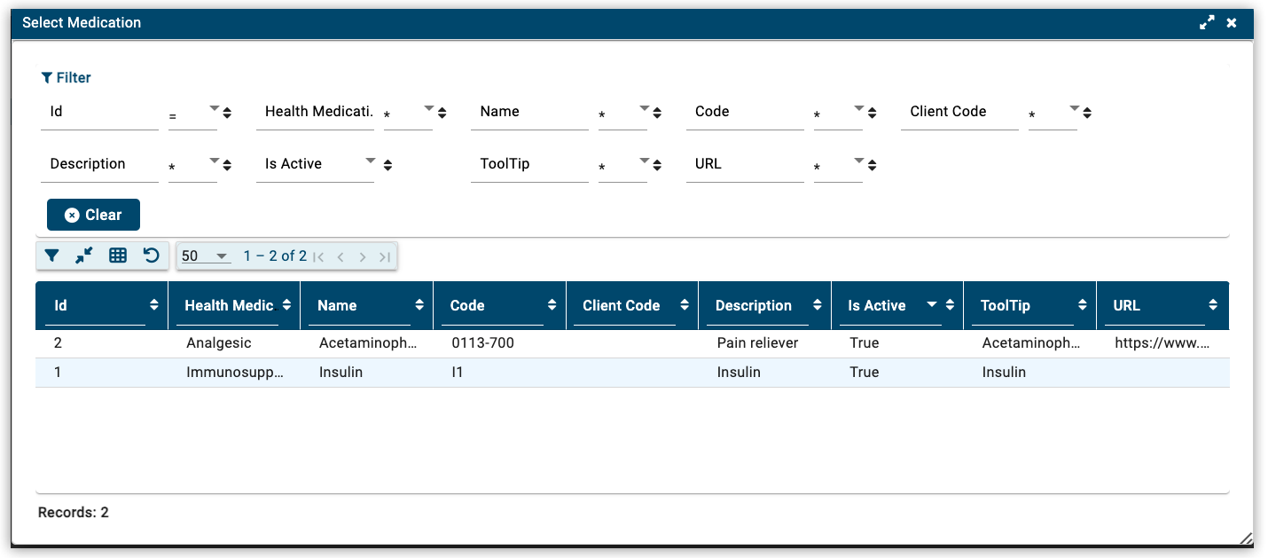Sort the table by URL column arrows

pyautogui.click(x=1212, y=305)
